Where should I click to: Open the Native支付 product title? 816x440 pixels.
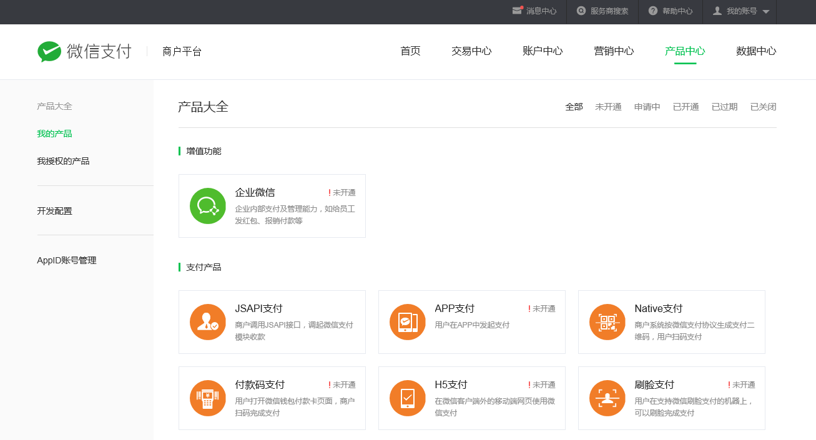pos(658,308)
